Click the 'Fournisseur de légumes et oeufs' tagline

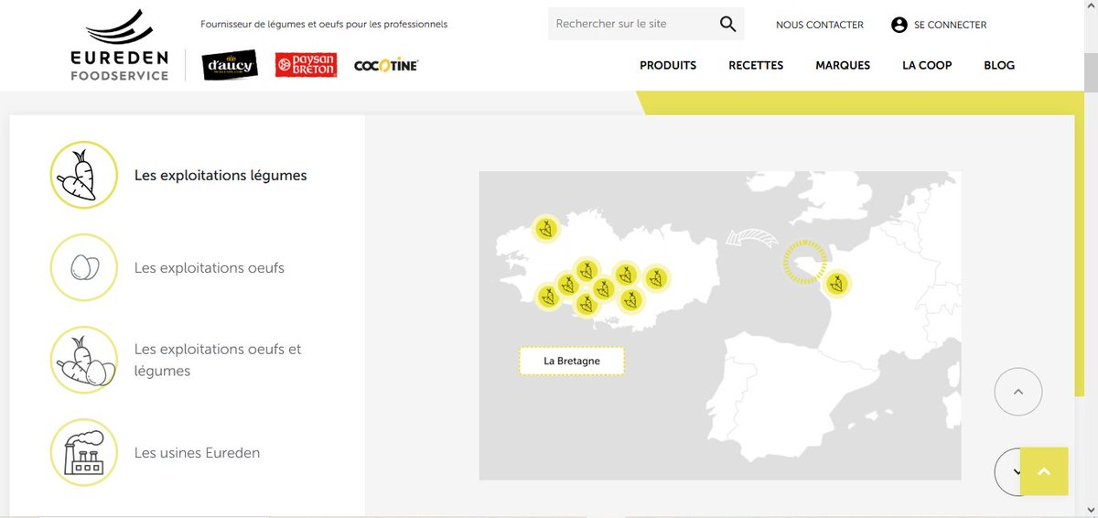pos(324,25)
